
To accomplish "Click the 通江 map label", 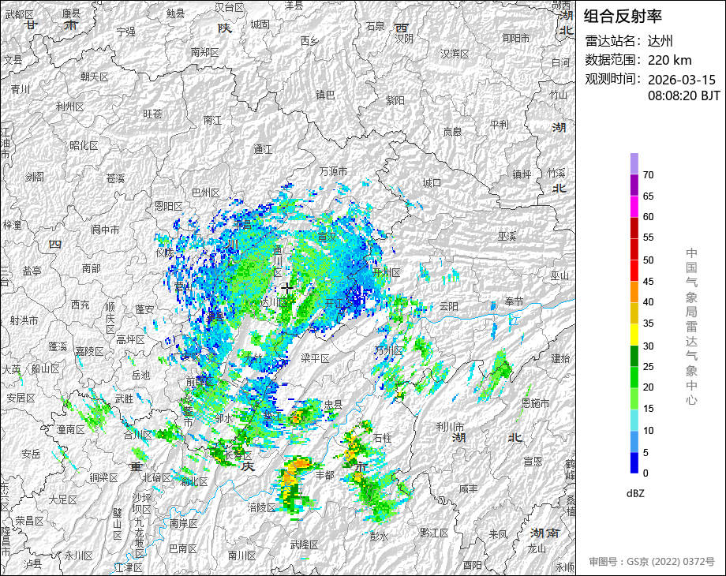I will tap(263, 149).
